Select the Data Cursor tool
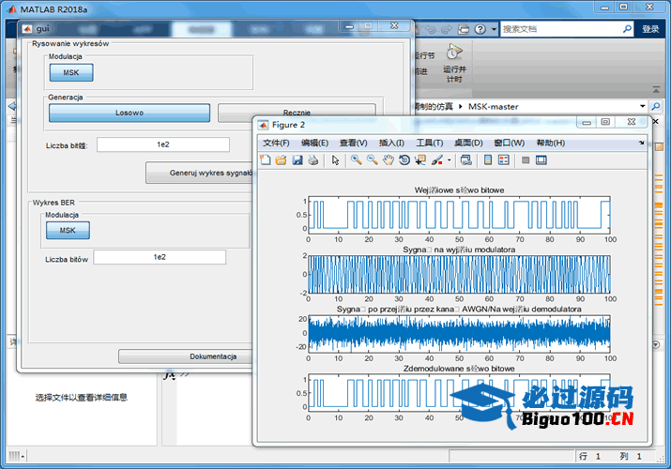The width and height of the screenshot is (671, 469). (x=420, y=160)
